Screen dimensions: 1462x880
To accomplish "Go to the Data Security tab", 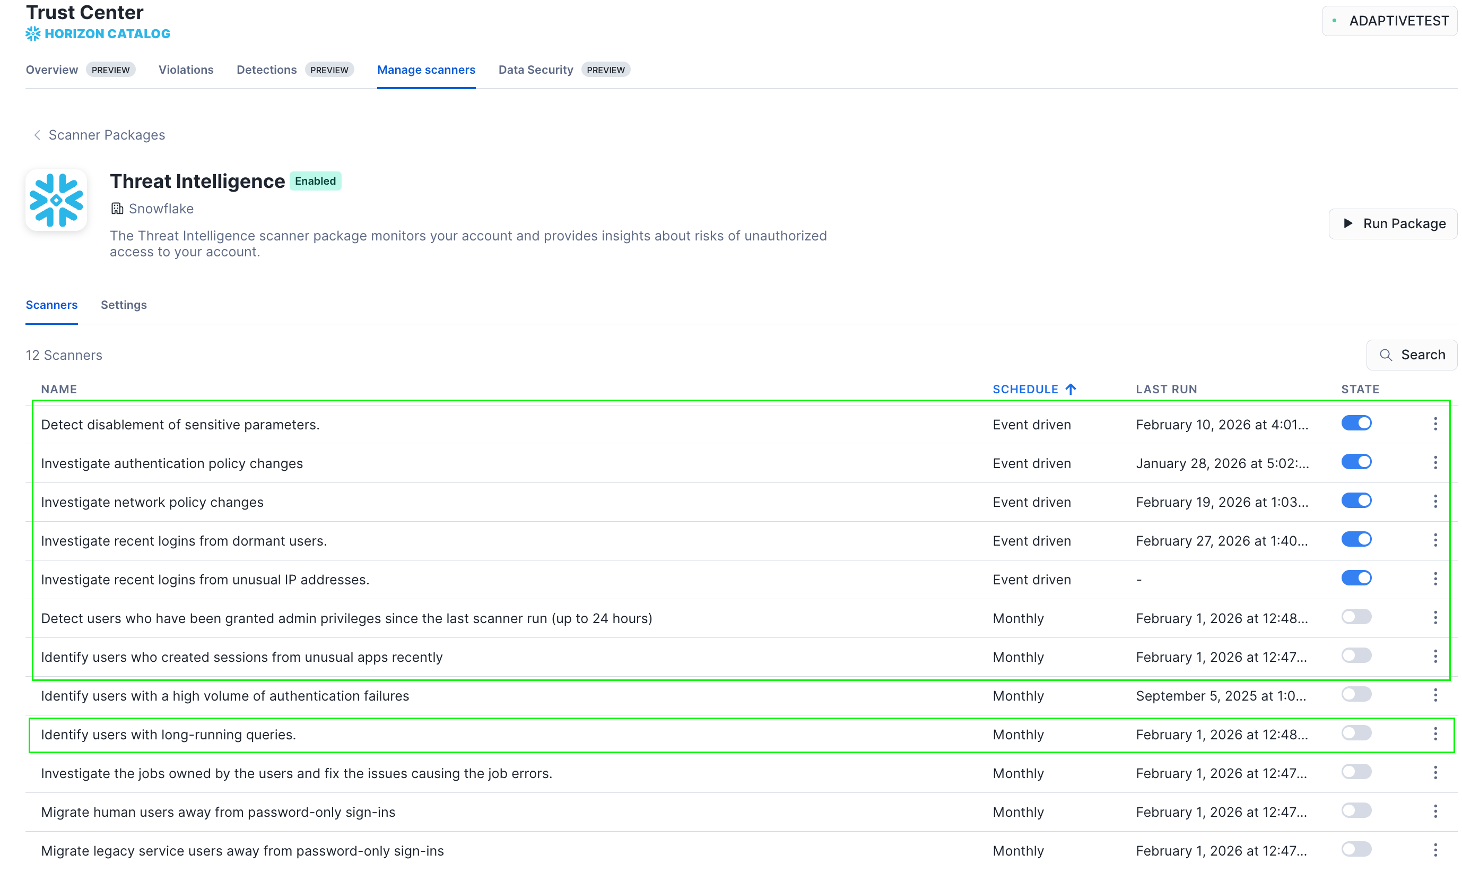I will [x=535, y=70].
